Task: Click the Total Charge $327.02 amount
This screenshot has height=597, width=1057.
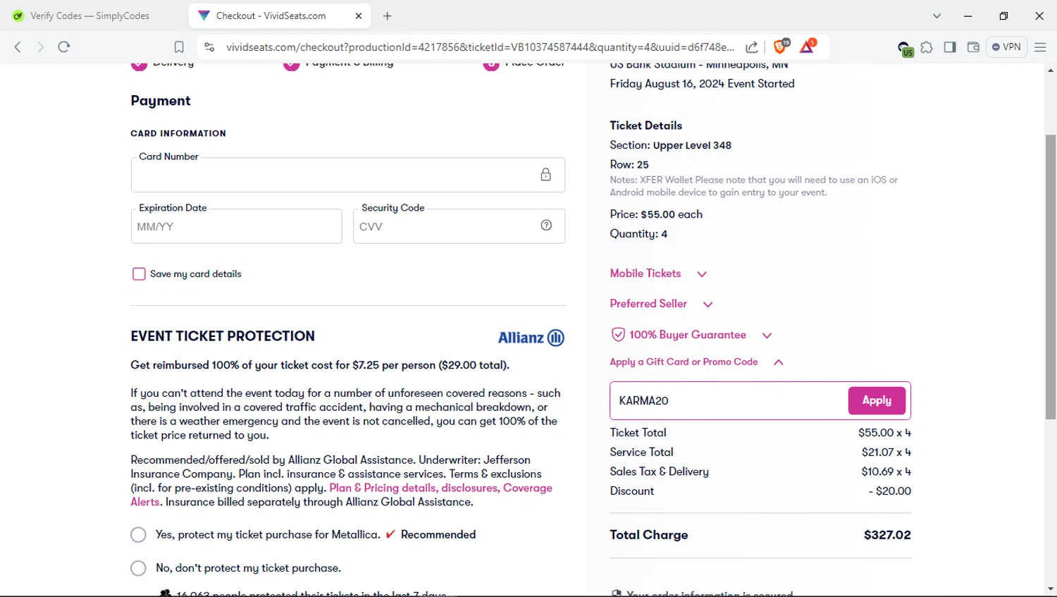Action: (887, 535)
